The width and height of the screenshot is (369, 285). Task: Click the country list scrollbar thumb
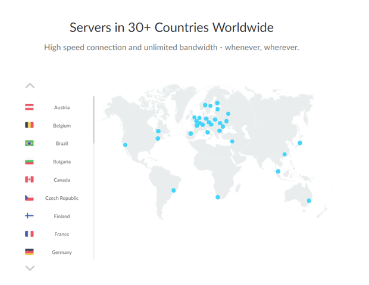[93, 120]
